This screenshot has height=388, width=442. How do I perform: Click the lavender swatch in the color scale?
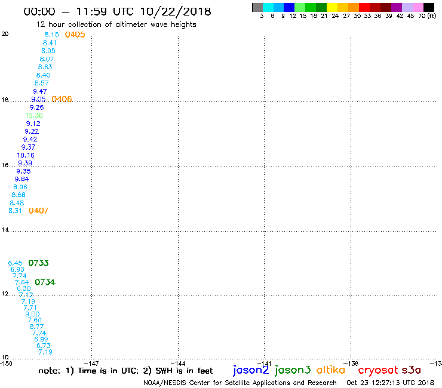tap(407, 7)
